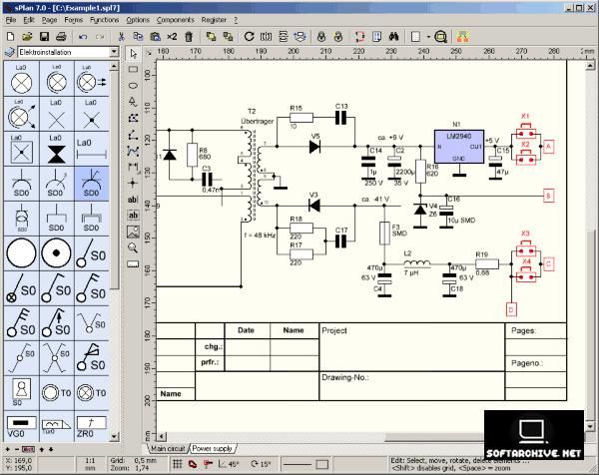Viewport: 599px width, 475px height.
Task: Toggle the 45° angle snap
Action: (x=229, y=464)
